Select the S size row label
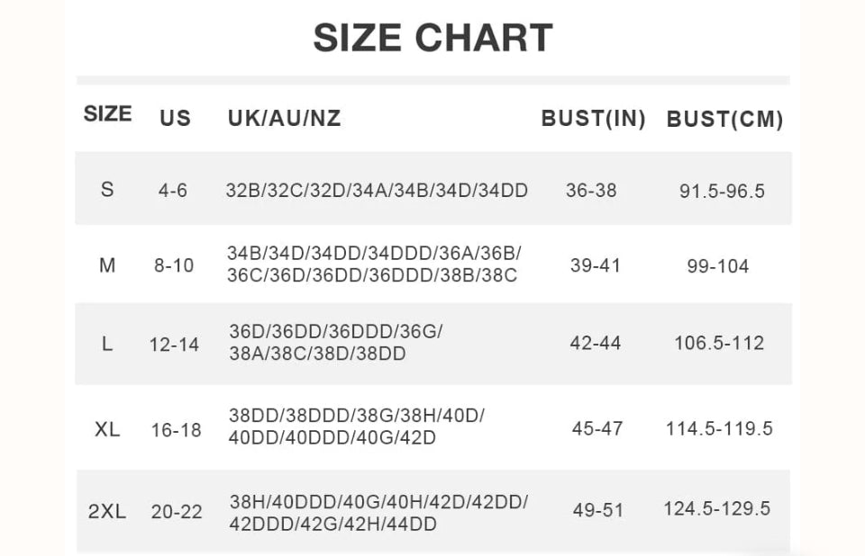The image size is (865, 556). coord(107,190)
